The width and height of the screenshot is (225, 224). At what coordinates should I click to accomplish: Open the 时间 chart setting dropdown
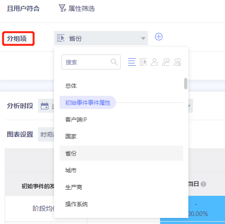(46, 134)
